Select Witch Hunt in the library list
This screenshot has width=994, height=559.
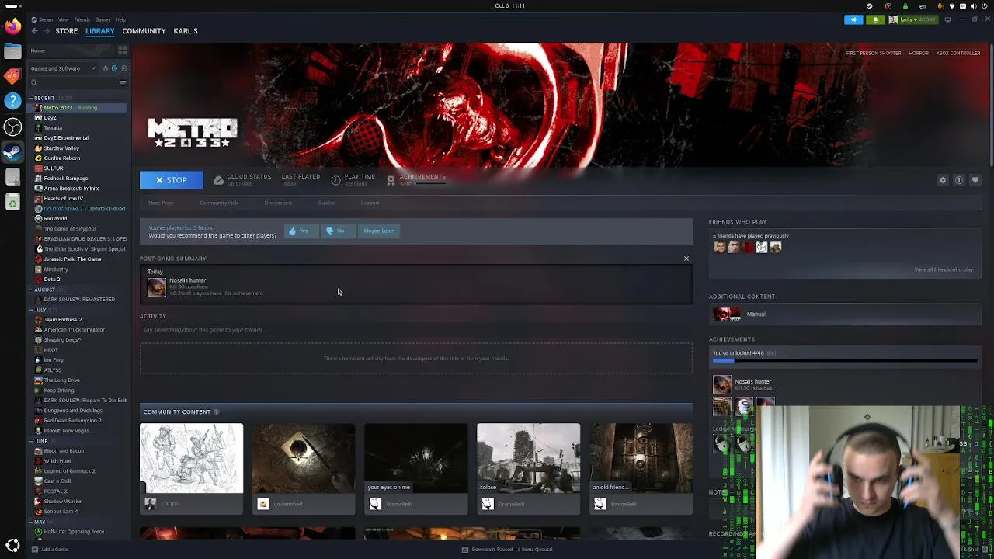click(57, 461)
